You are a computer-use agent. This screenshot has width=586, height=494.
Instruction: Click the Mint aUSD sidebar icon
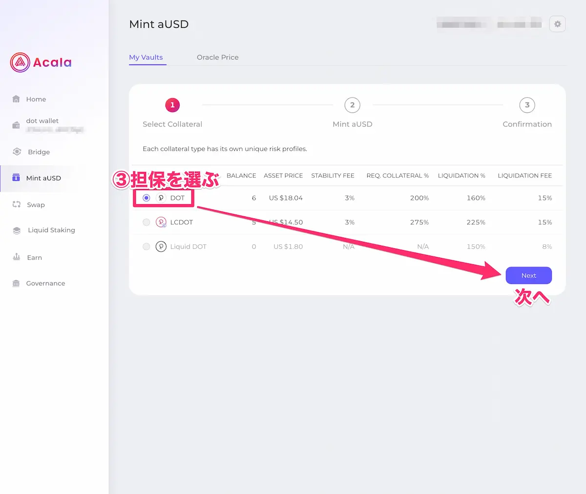(x=16, y=178)
